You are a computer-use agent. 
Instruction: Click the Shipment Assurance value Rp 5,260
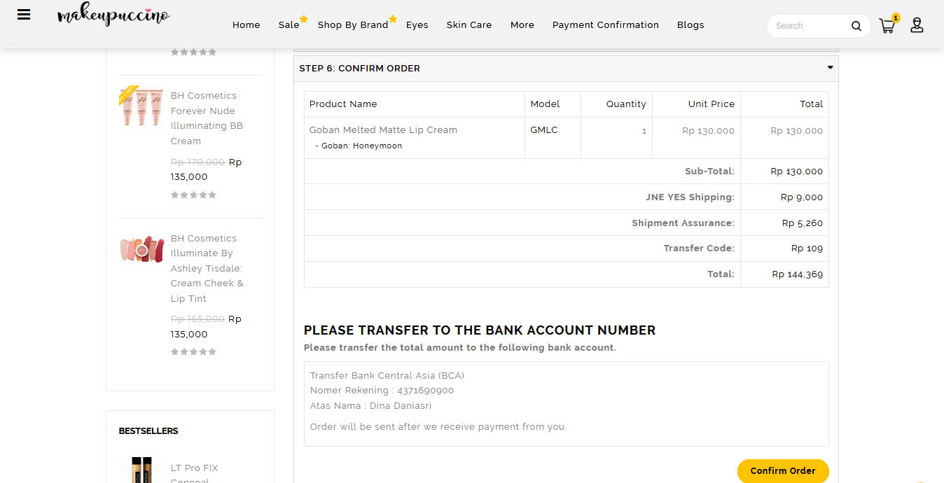803,223
